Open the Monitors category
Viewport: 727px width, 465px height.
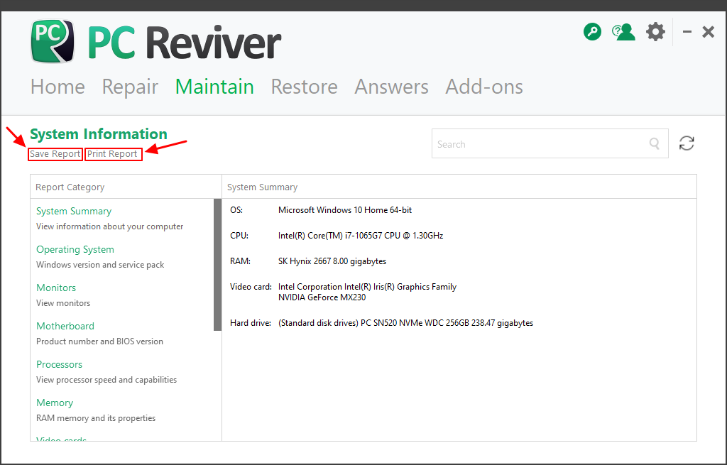click(56, 288)
